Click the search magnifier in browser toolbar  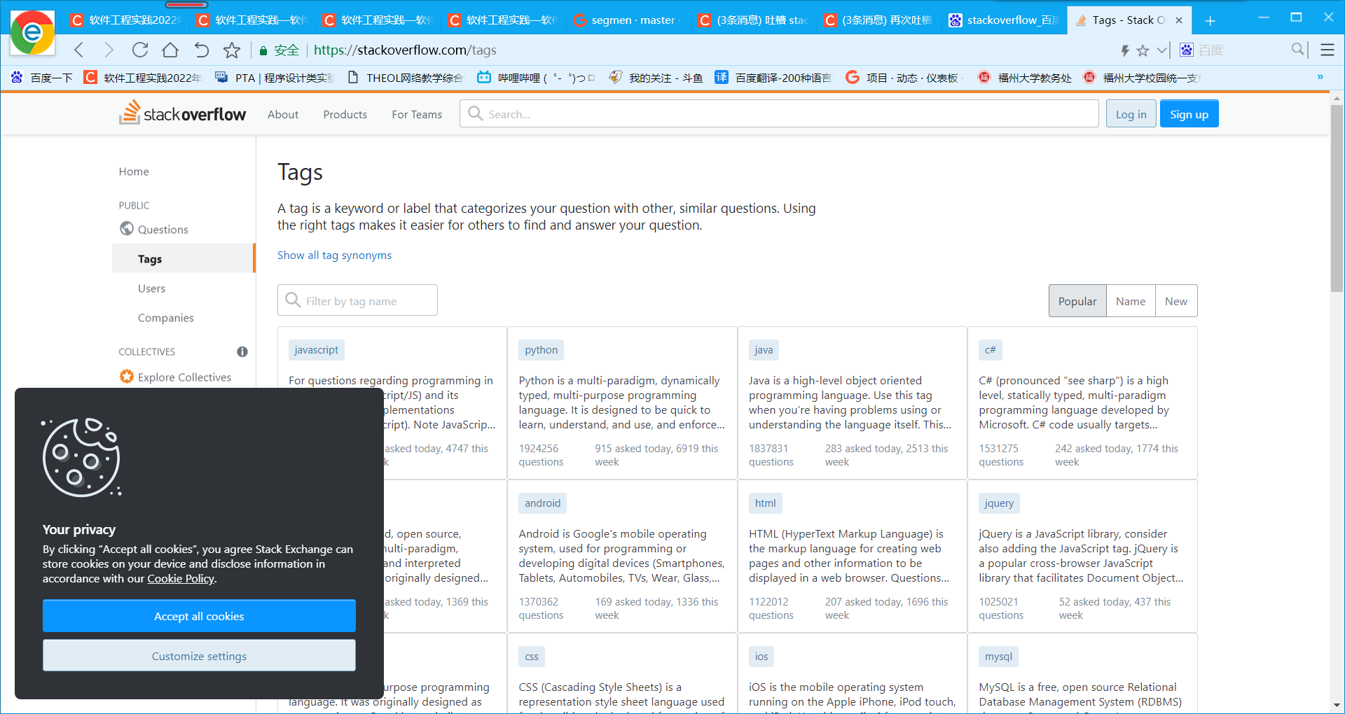pyautogui.click(x=1298, y=49)
